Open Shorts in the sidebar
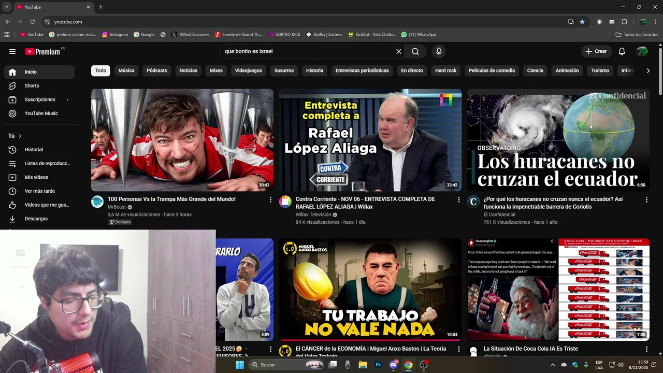Viewport: 663px width, 373px height. pos(39,85)
